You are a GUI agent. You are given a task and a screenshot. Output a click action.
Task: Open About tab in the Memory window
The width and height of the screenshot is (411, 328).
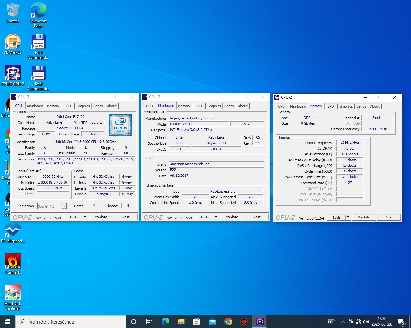pos(375,106)
